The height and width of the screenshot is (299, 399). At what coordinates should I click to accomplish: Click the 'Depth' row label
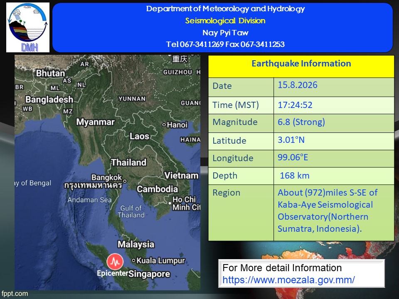(x=225, y=176)
